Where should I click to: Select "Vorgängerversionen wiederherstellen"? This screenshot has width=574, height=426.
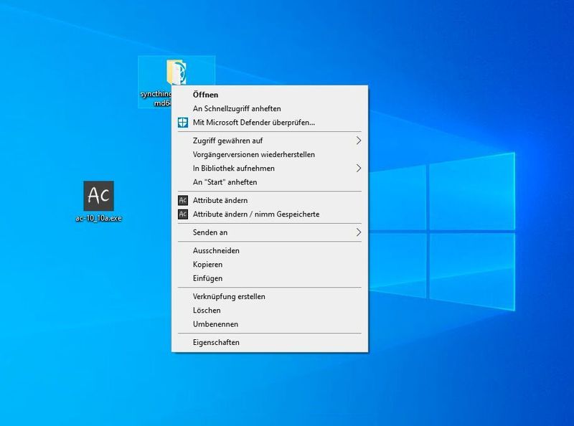click(x=255, y=156)
